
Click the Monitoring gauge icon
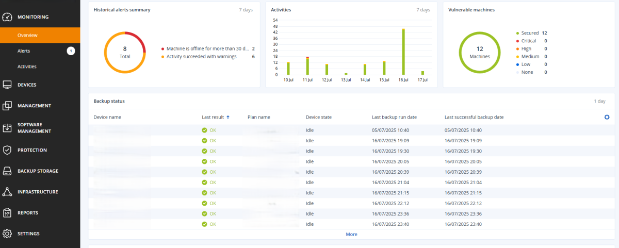point(7,17)
